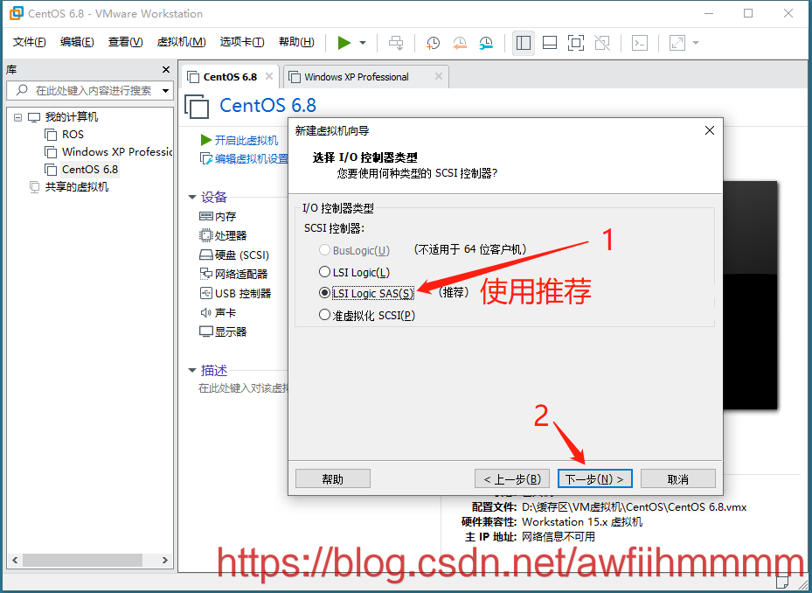Select the 准虚拟化 SCSI(P) radio button
Screen dimensions: 812x593
pyautogui.click(x=324, y=315)
